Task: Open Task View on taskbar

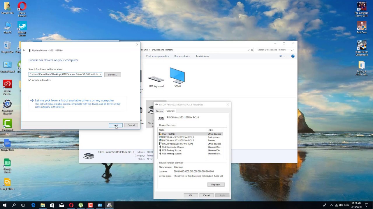Action: coord(23,205)
